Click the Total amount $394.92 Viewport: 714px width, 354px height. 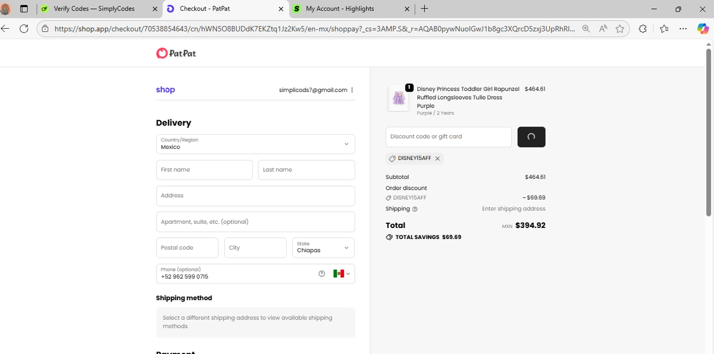(530, 226)
